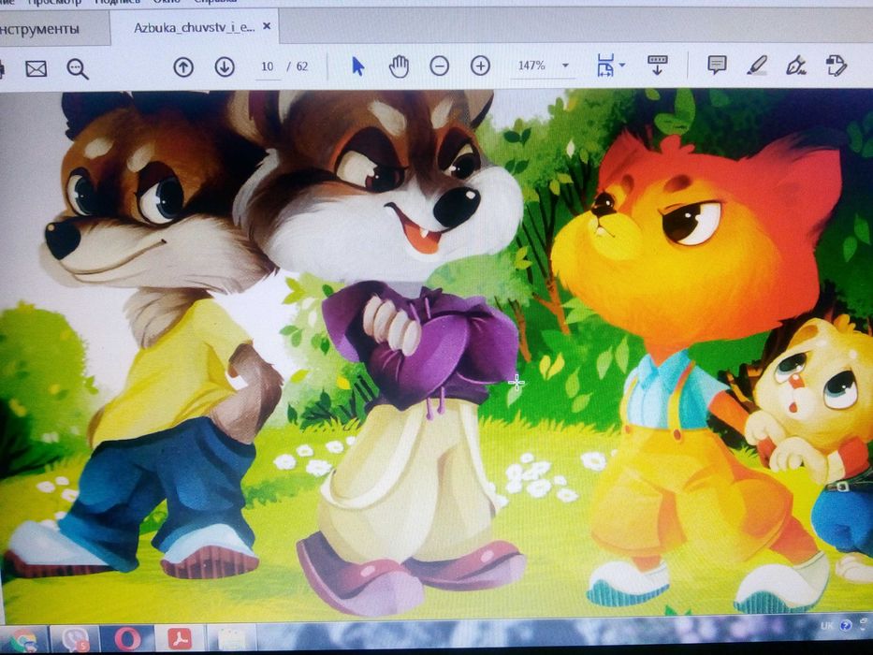This screenshot has height=655, width=873.
Task: Switch to Adobe Reader taskbar button
Action: pos(180,639)
